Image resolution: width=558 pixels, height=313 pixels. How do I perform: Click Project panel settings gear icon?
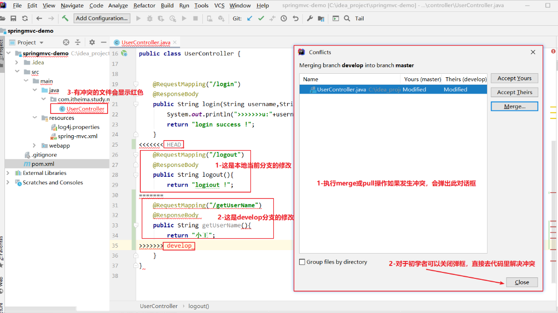pos(92,42)
